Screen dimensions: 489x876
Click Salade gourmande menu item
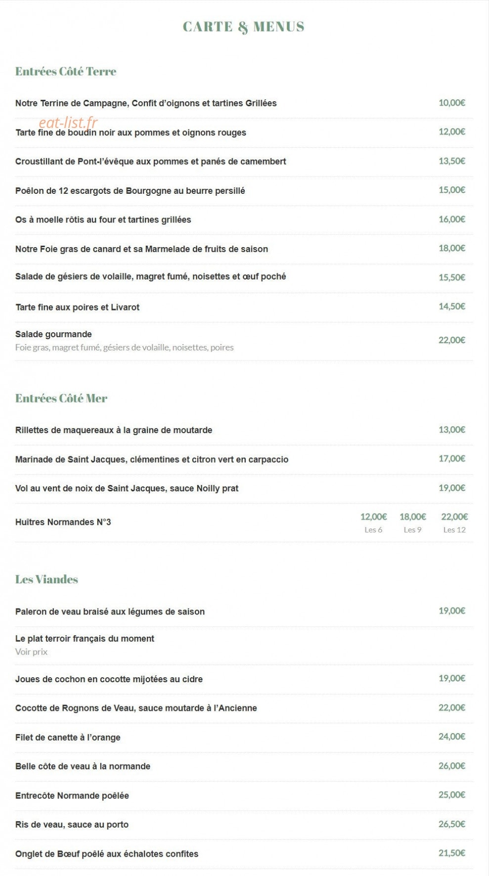[x=53, y=334]
